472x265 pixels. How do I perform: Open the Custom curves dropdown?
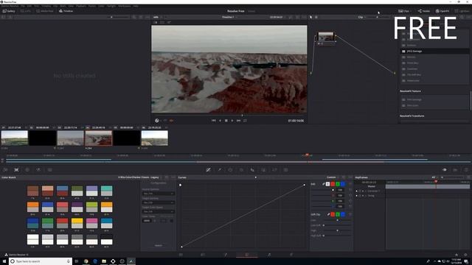tap(332, 177)
